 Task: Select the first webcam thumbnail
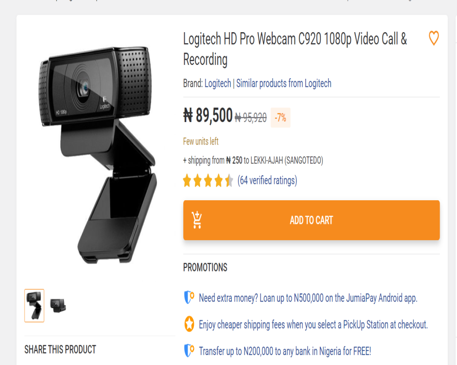pos(34,305)
